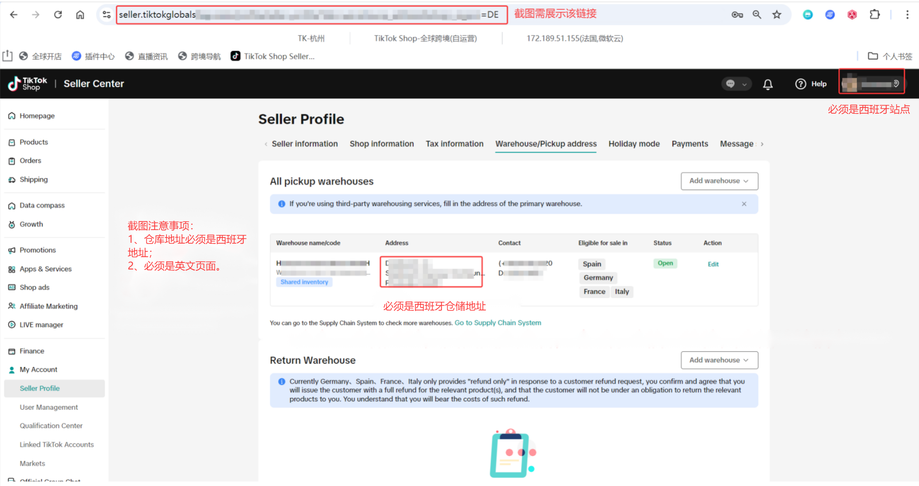
Task: Open Shipping in the sidebar
Action: pos(34,180)
